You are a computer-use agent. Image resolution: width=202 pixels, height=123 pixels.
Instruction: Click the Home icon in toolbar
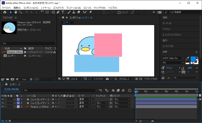(5, 12)
